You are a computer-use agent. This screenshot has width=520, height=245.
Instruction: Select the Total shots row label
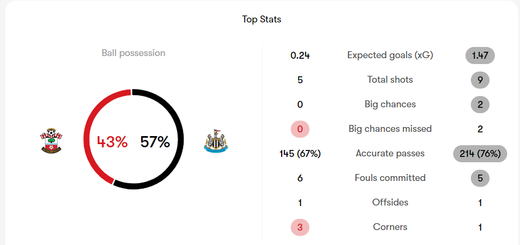390,80
